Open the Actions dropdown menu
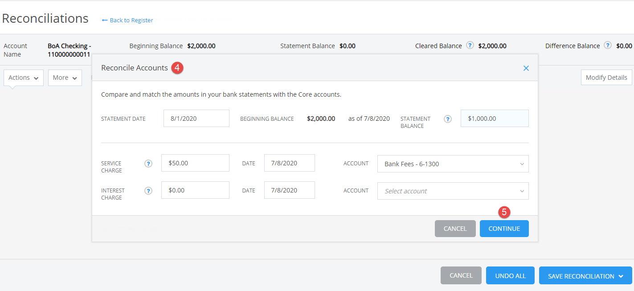This screenshot has height=291, width=634. (24, 78)
